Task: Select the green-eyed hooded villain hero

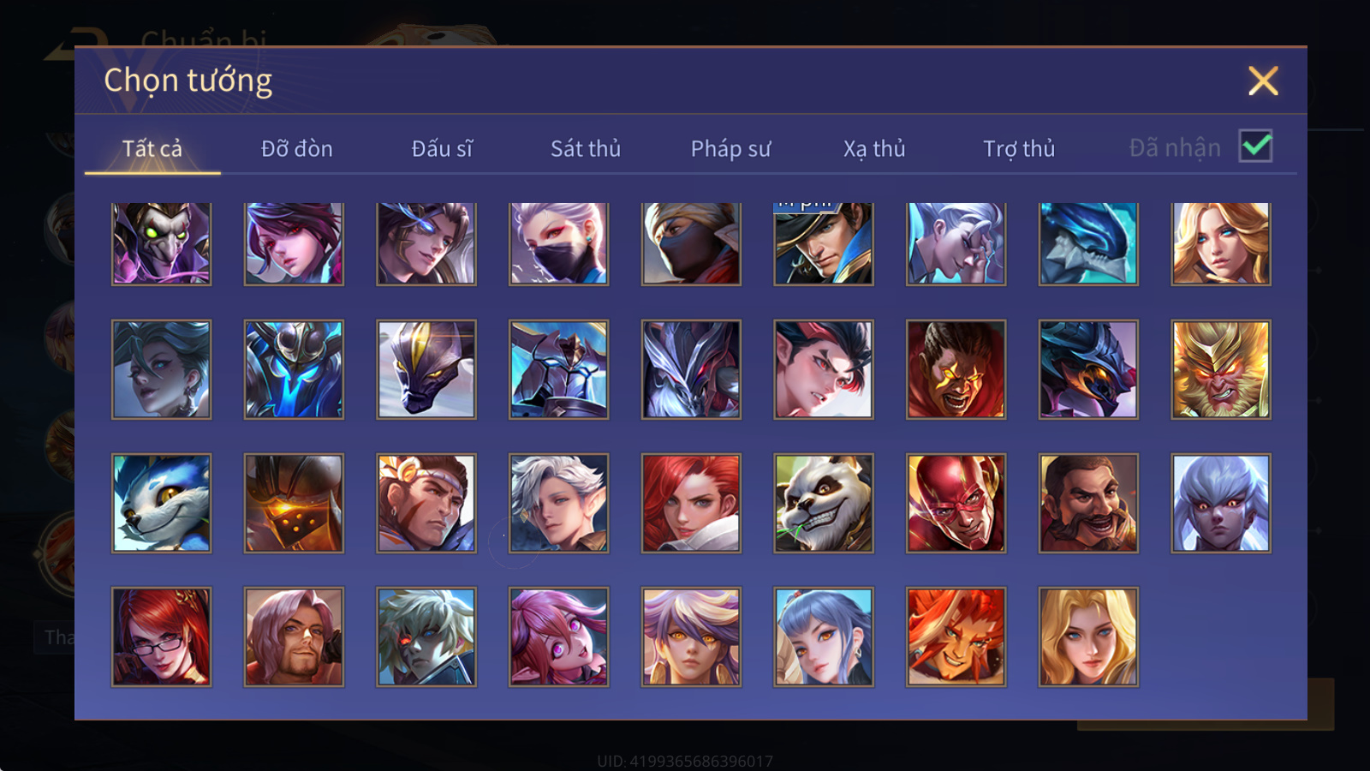Action: pyautogui.click(x=161, y=243)
